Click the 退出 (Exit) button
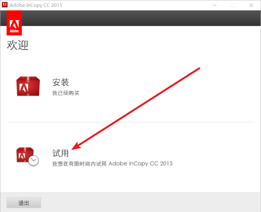The image size is (261, 212). pyautogui.click(x=24, y=203)
